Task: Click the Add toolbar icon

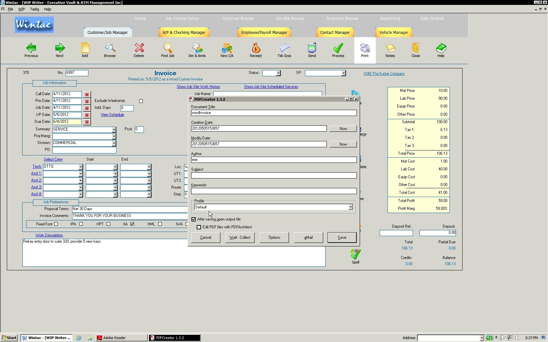Action: click(x=85, y=50)
